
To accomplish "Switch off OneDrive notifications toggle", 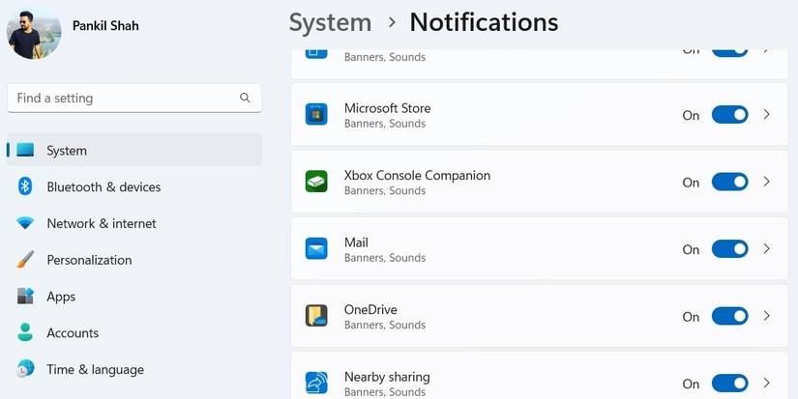I will point(729,316).
